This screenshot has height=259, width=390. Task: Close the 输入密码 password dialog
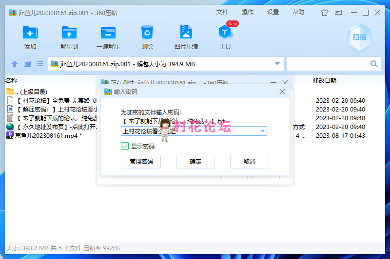(x=282, y=92)
